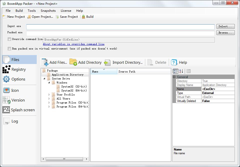Image resolution: width=240 pixels, height=167 pixels.
Task: Sort file list by Source Path column
Action: tap(144, 71)
